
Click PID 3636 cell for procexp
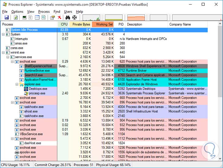(121, 93)
